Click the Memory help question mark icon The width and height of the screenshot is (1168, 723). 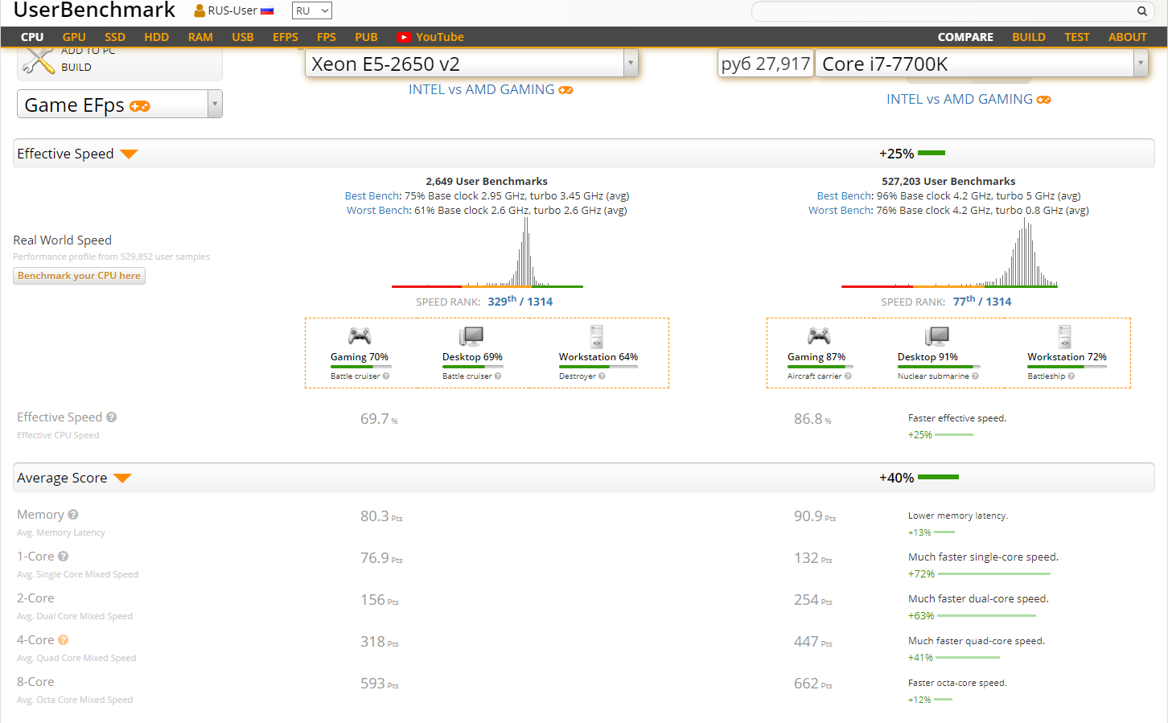[x=73, y=515]
